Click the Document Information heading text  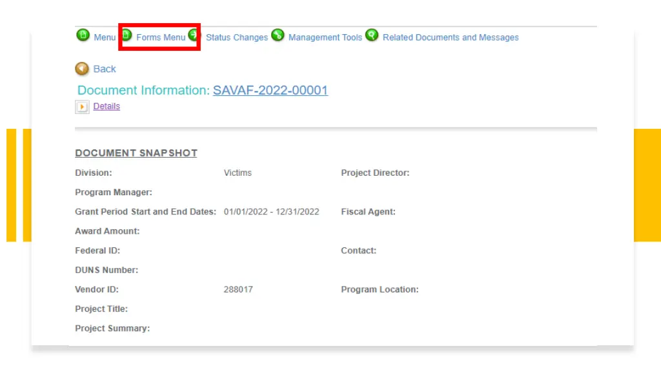[x=143, y=90]
